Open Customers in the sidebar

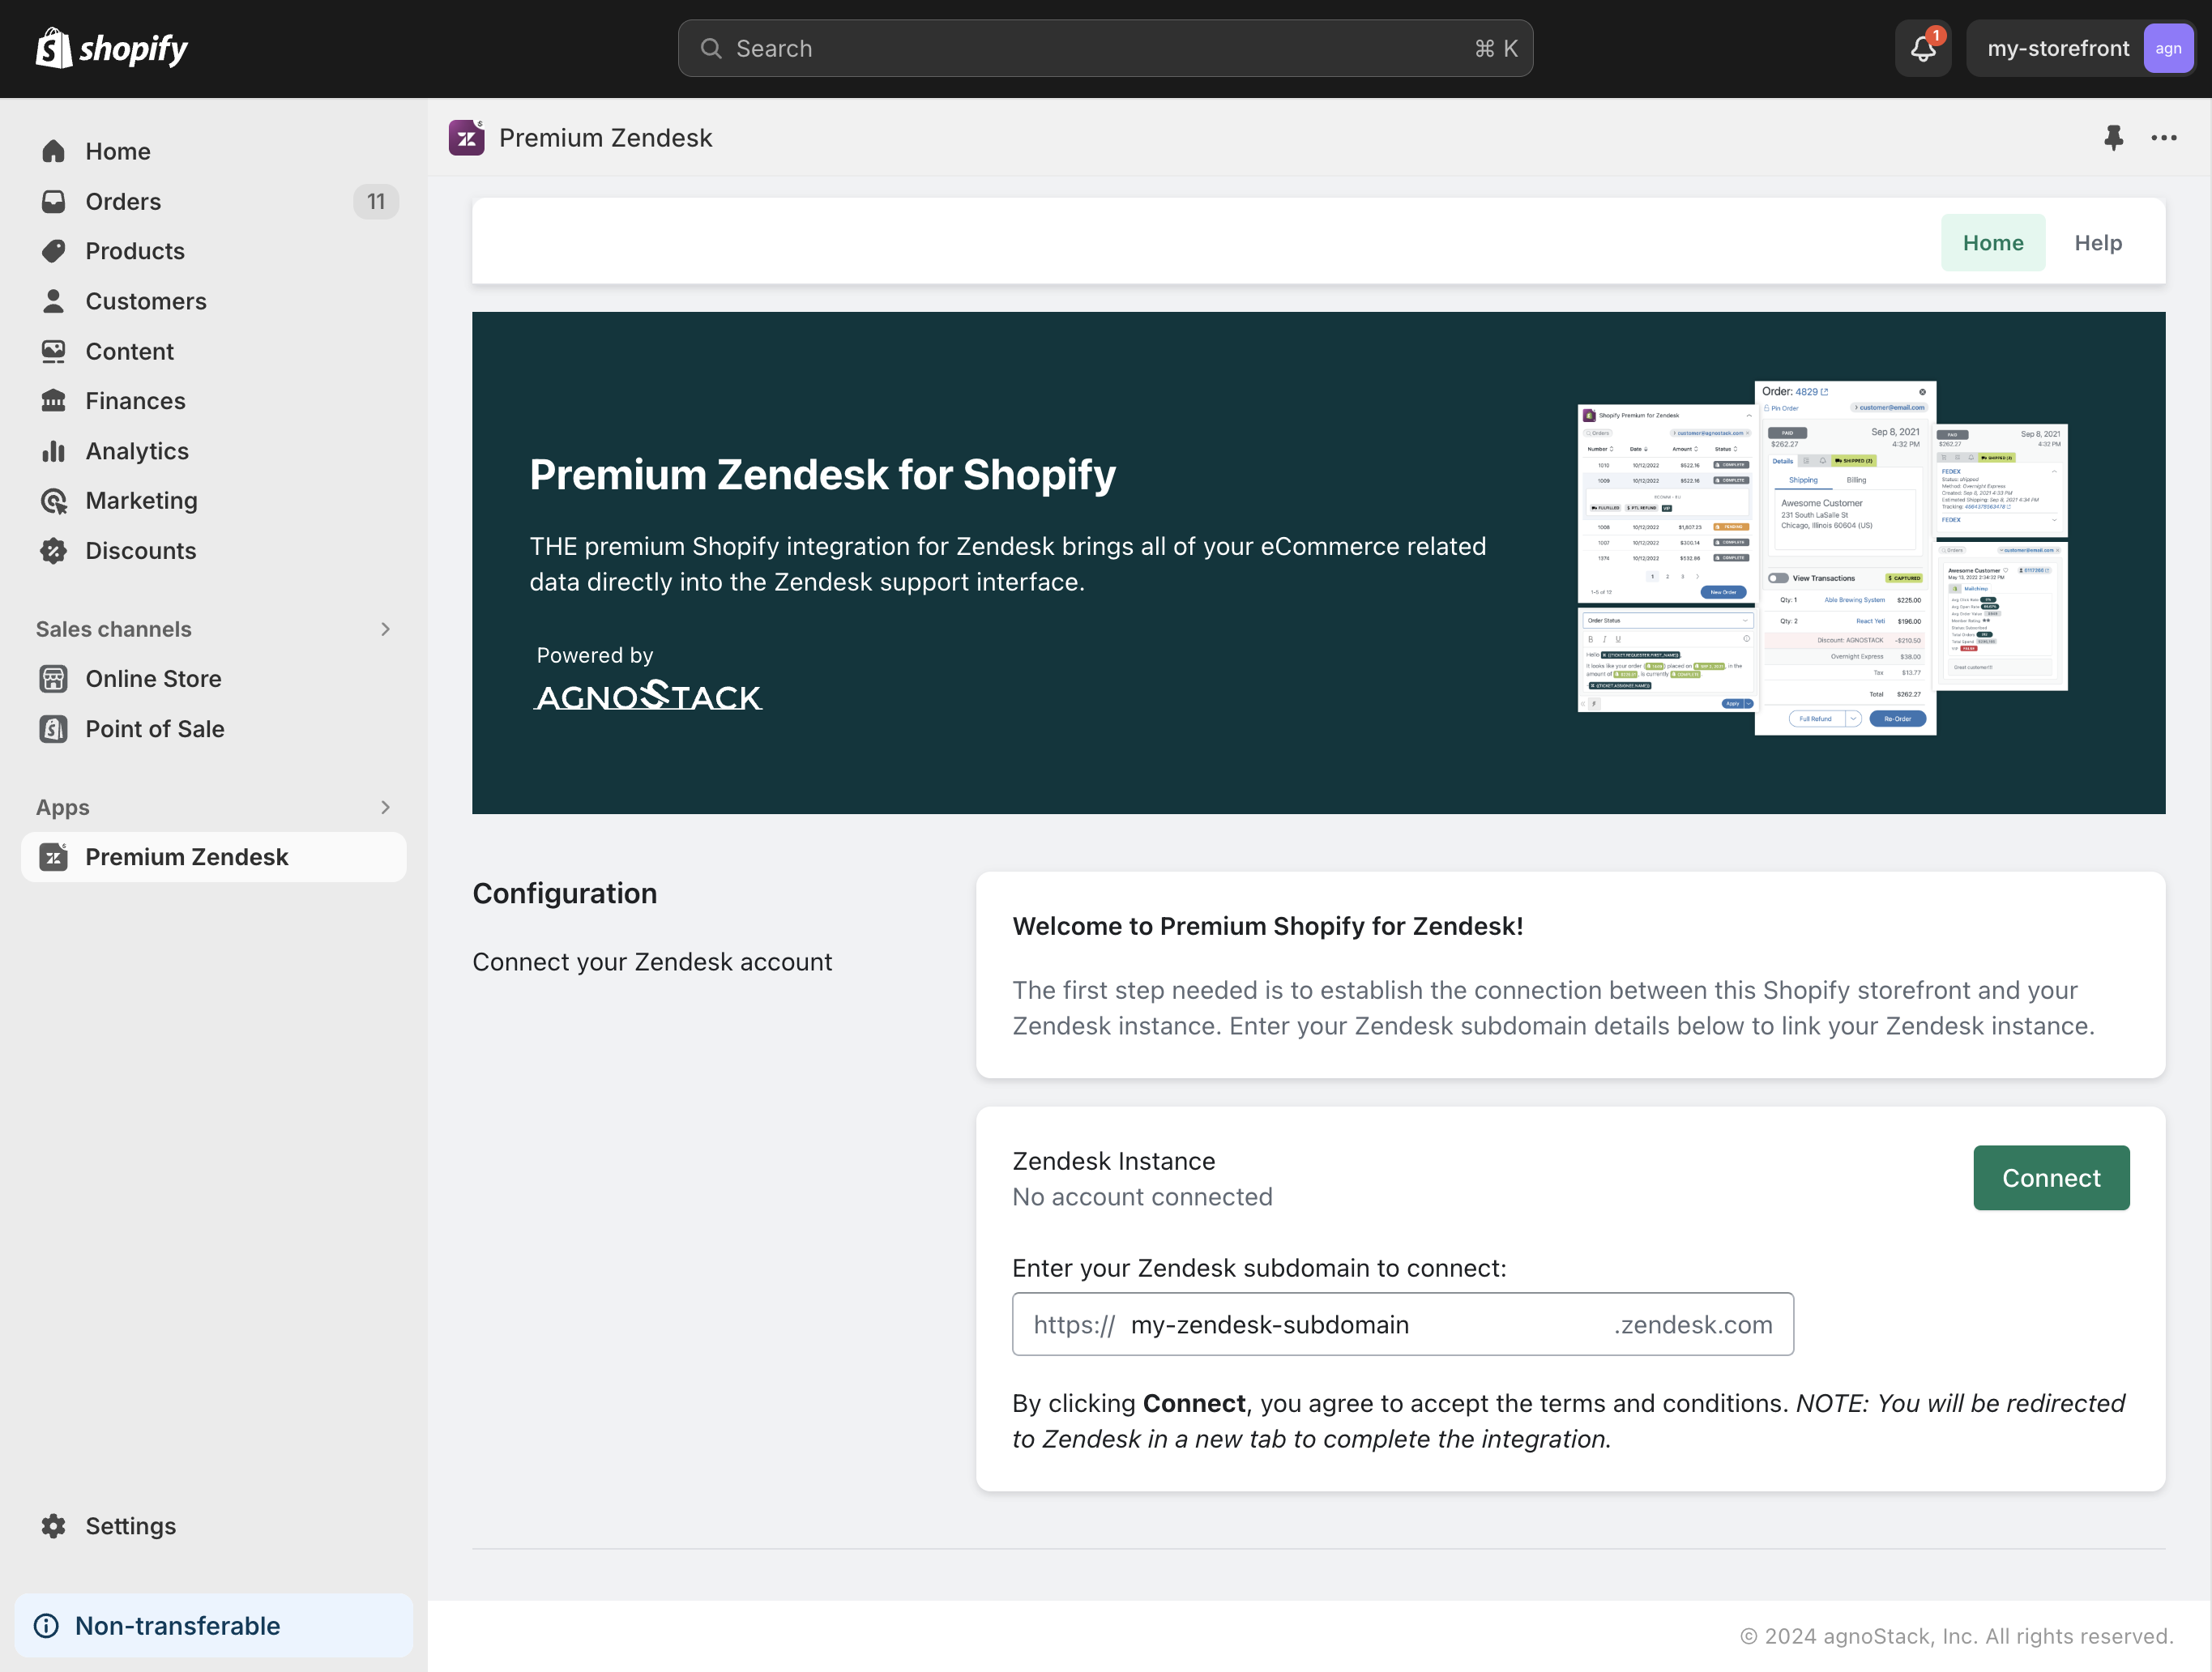pyautogui.click(x=214, y=301)
